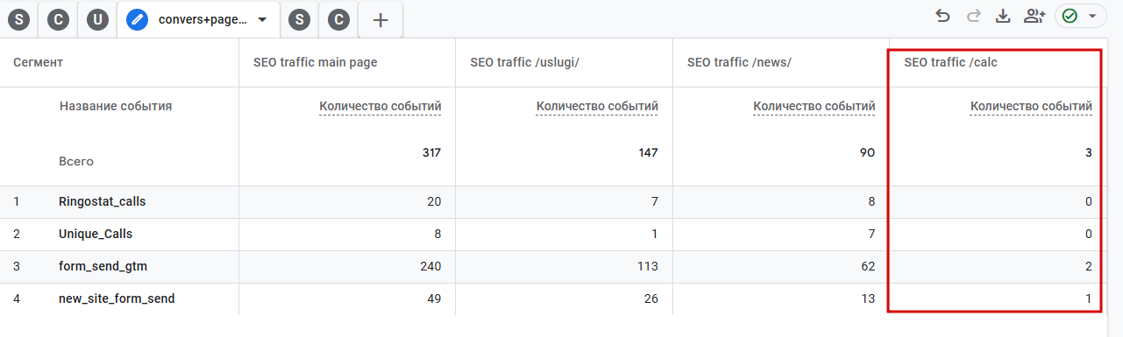Open the U circle tab
This screenshot has height=337, width=1123.
pos(97,20)
